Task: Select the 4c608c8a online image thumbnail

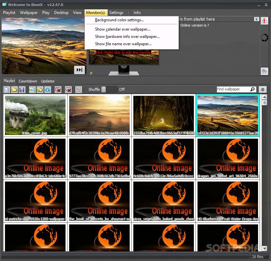Action: [164, 158]
